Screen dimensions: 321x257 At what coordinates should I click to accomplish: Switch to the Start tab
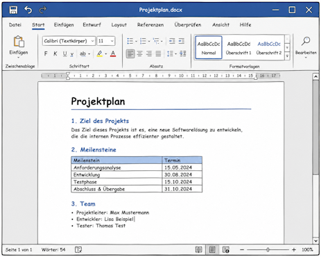point(38,25)
